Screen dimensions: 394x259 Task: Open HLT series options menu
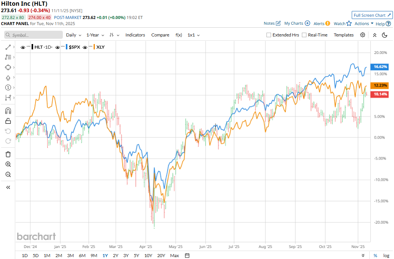[29, 46]
